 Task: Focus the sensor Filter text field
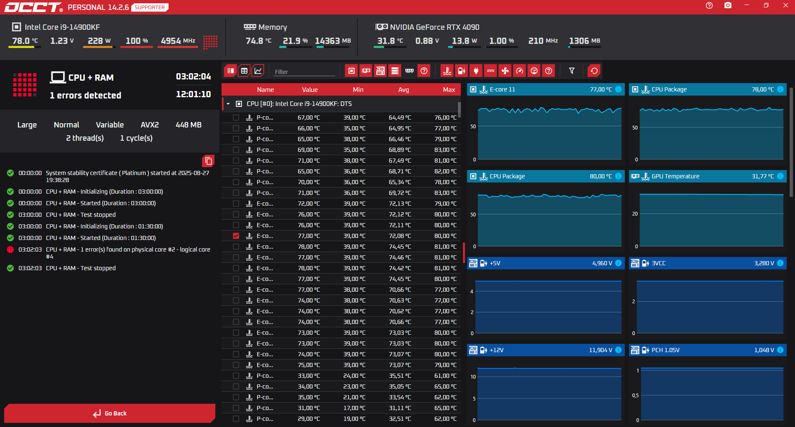304,72
